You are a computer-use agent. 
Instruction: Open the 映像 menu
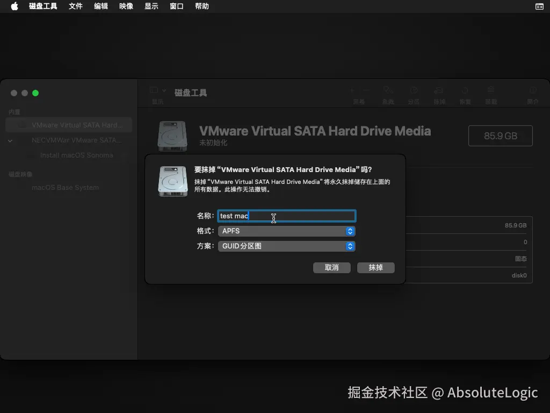(x=126, y=6)
